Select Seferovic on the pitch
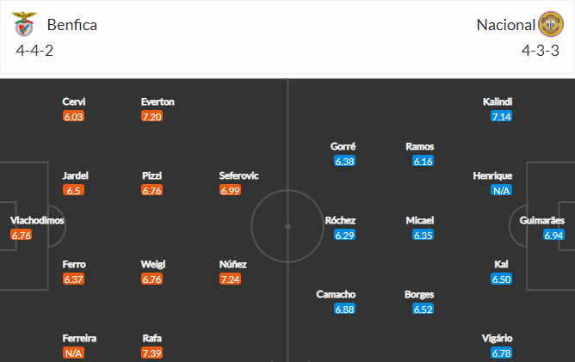This screenshot has width=575, height=362. 238,176
